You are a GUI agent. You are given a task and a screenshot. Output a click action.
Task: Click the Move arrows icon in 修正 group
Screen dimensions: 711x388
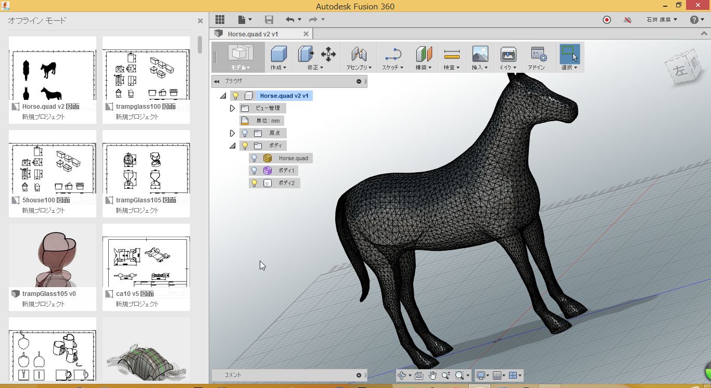click(x=328, y=54)
